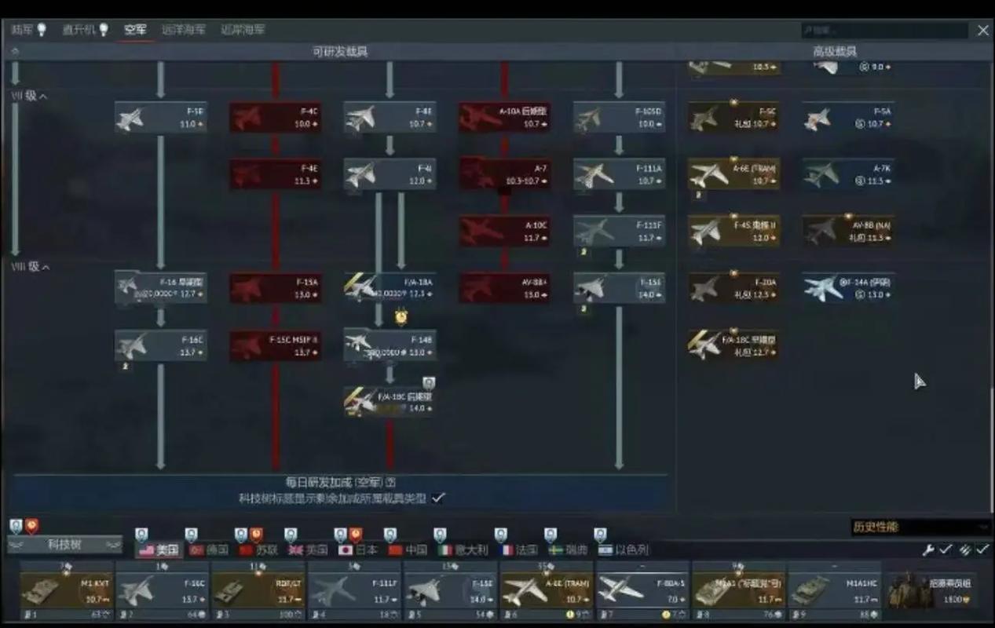This screenshot has height=628, width=995.
Task: Select the 德国 nation tab
Action: click(207, 549)
